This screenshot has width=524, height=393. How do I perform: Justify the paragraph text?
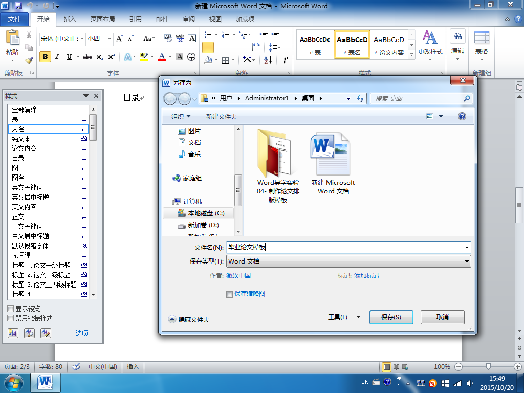click(x=244, y=48)
